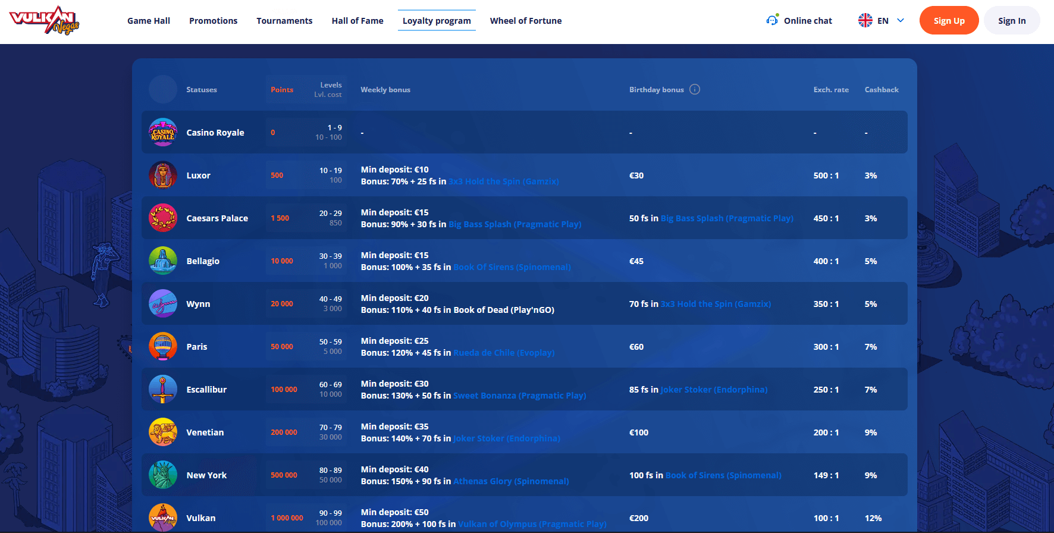This screenshot has width=1054, height=533.
Task: Click the Escallibur sword icon
Action: pos(163,389)
